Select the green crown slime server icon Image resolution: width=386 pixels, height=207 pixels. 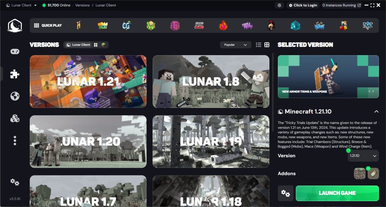point(103,25)
